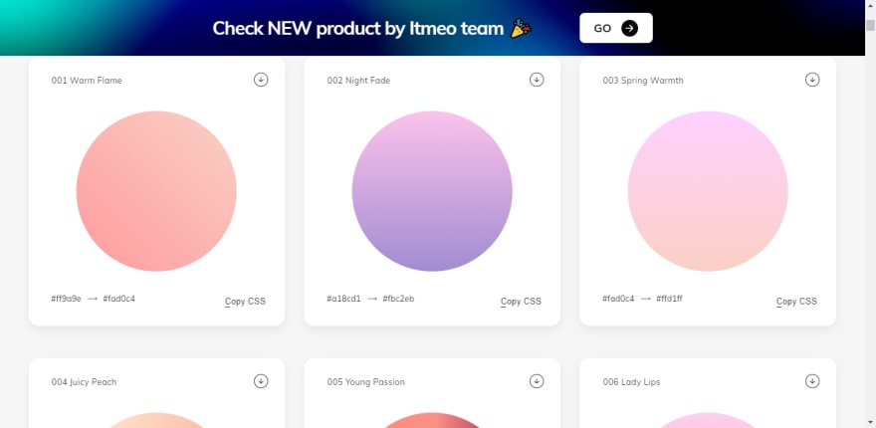The height and width of the screenshot is (428, 876).
Task: Download the 006 Lady Lips gradient
Action: pos(812,381)
